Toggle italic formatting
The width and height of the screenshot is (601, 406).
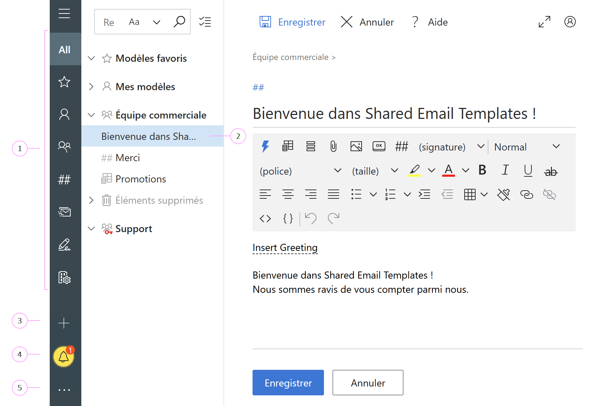505,170
